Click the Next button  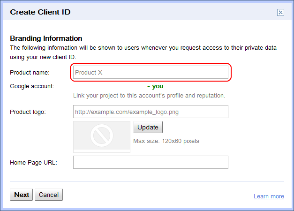(x=22, y=195)
